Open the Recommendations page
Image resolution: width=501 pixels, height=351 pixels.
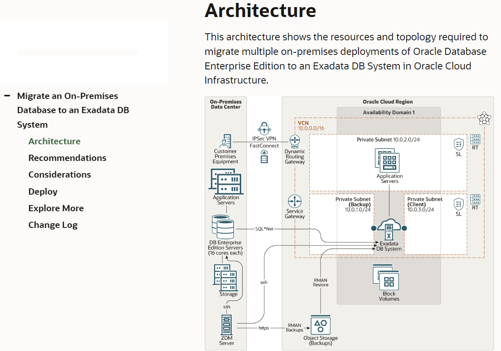[x=67, y=158]
